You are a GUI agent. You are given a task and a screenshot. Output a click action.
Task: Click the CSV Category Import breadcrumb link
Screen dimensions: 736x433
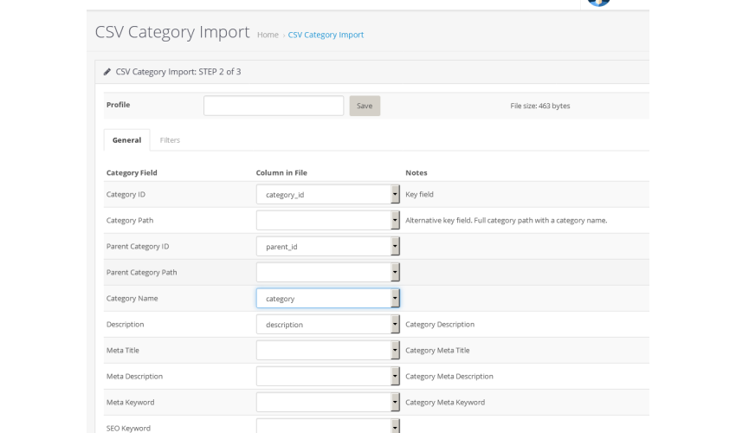click(x=326, y=35)
